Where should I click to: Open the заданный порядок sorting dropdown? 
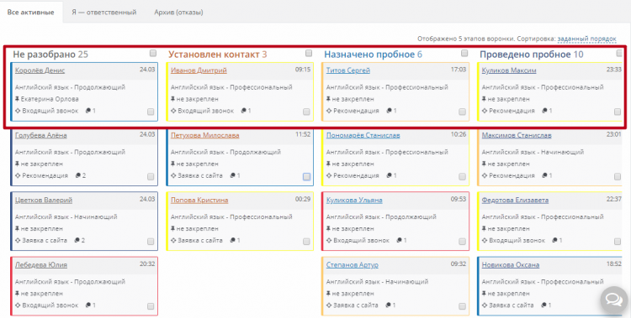586,39
